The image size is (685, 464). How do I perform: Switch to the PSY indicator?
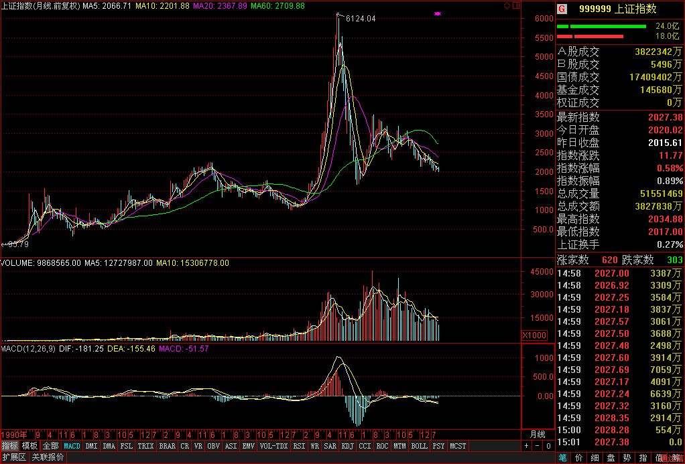coord(438,446)
